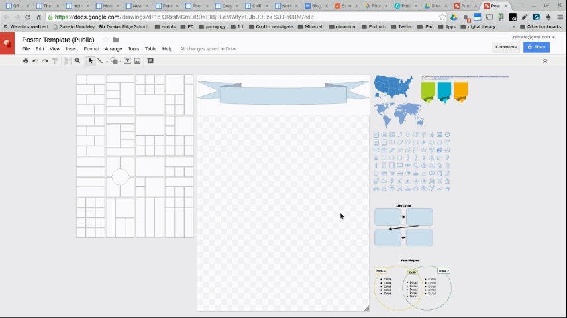The height and width of the screenshot is (318, 567).
Task: Expand Other bookmarks folder
Action: (x=541, y=26)
